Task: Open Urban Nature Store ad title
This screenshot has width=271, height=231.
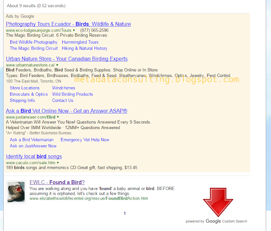Action: click(x=67, y=59)
